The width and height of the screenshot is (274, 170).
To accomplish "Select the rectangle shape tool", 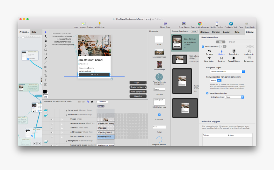I will coord(46,50).
